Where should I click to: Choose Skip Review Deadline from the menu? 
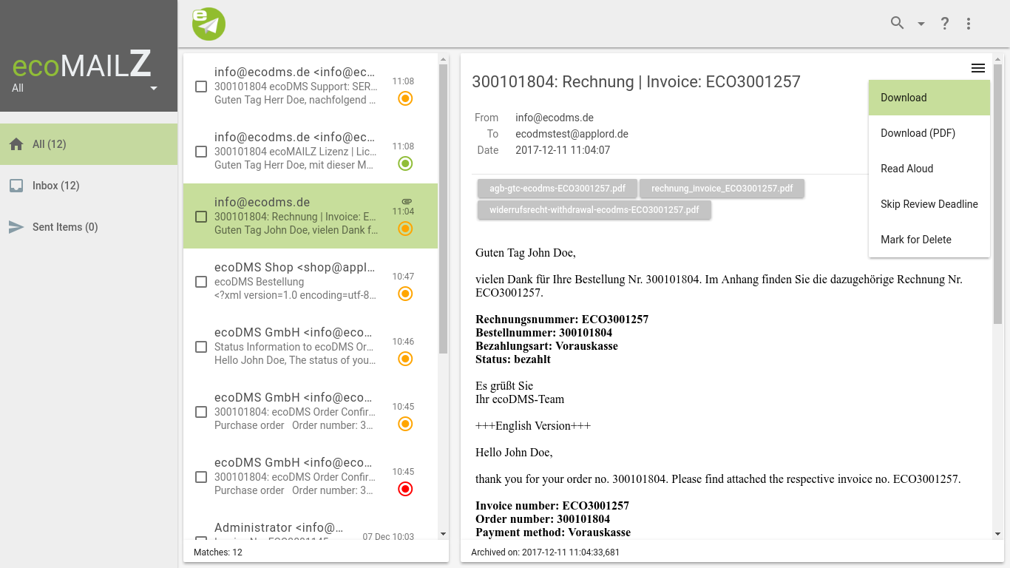929,204
